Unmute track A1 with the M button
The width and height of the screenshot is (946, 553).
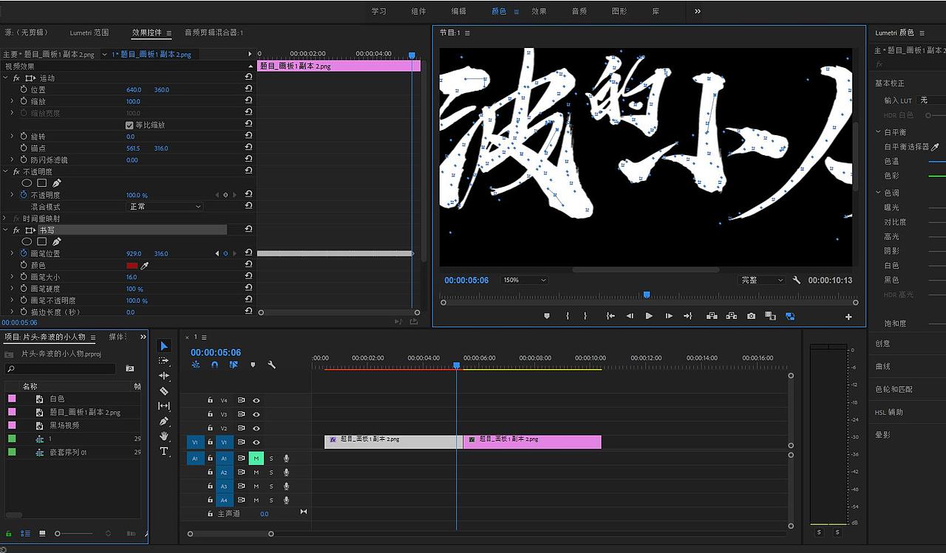coord(256,458)
